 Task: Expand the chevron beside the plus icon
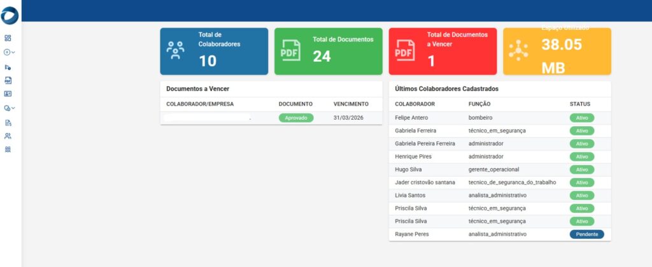coord(13,52)
